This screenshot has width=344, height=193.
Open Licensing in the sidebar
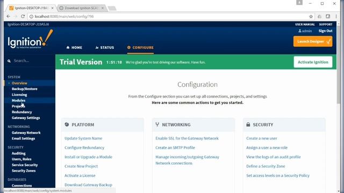tap(19, 95)
